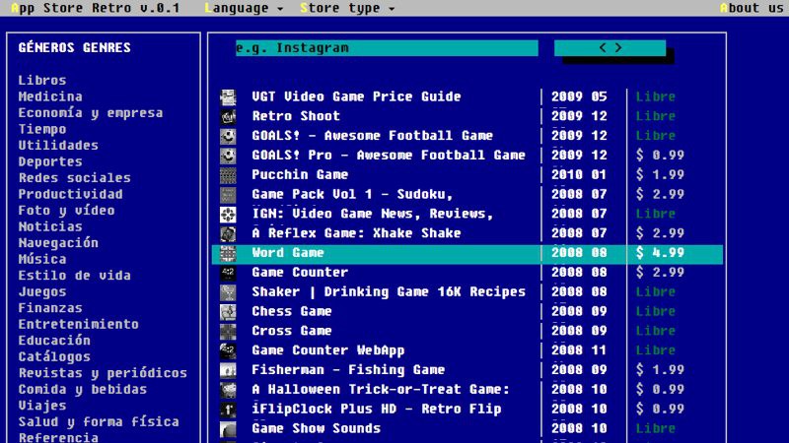Open the Retro Shoot app title

click(296, 116)
